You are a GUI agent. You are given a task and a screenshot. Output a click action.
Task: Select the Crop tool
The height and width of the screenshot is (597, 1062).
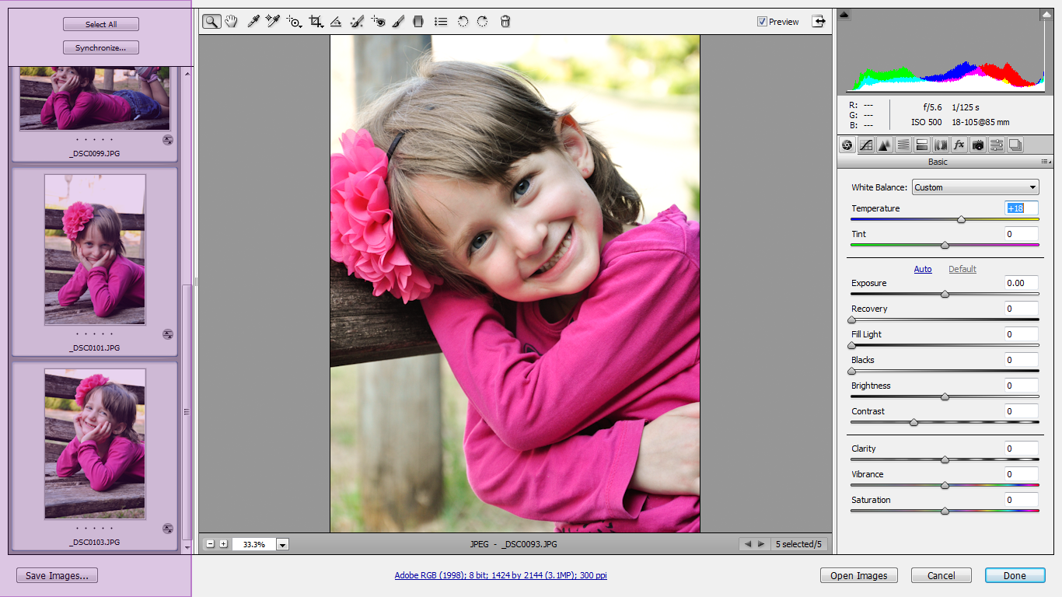(x=316, y=22)
